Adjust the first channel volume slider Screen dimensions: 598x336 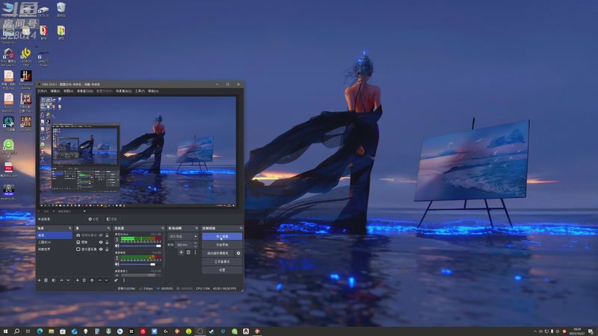141,246
